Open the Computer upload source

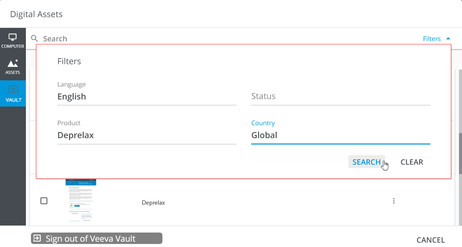(13, 41)
